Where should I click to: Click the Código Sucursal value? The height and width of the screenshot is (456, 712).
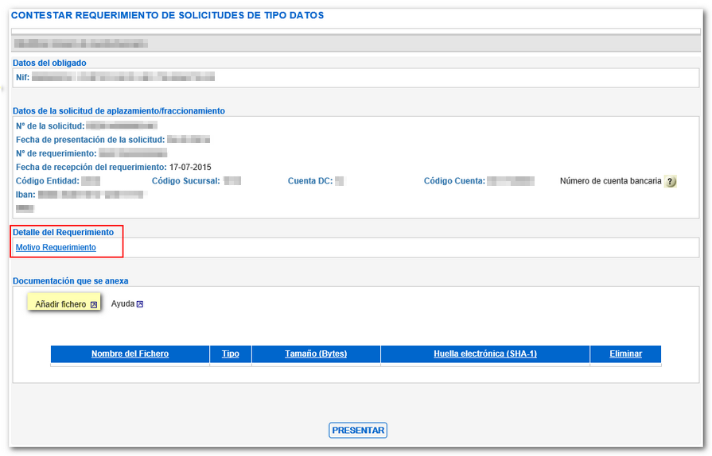232,181
